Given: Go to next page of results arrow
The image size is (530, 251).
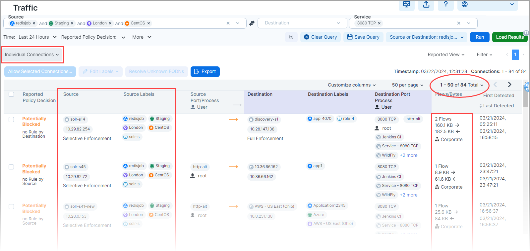Looking at the screenshot, I should [x=509, y=85].
